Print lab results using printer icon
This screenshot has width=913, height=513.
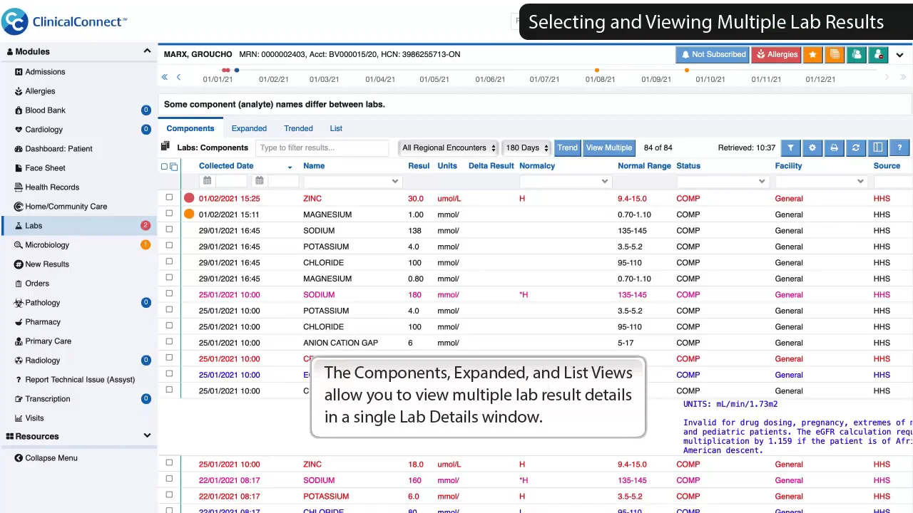click(x=834, y=147)
